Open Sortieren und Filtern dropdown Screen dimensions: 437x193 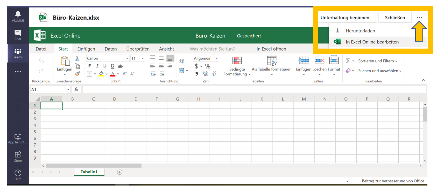(378, 61)
